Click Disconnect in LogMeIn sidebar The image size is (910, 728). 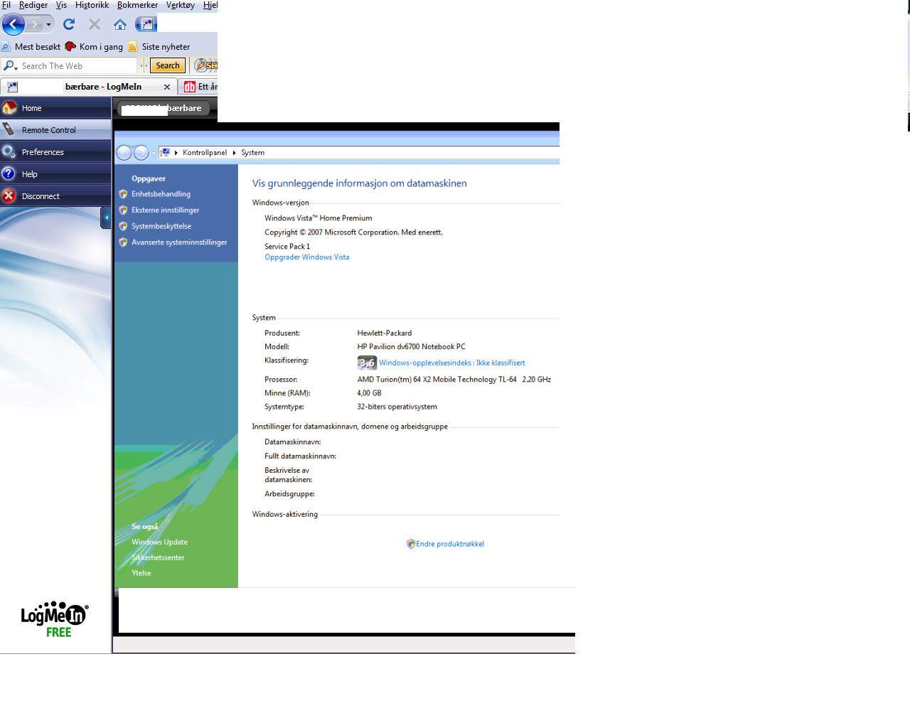point(55,196)
